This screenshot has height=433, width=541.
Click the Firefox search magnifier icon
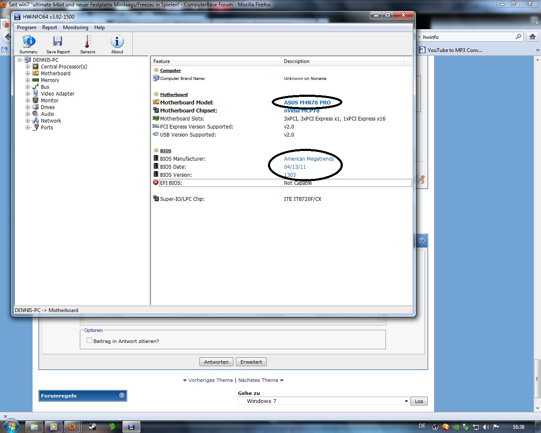pyautogui.click(x=519, y=37)
